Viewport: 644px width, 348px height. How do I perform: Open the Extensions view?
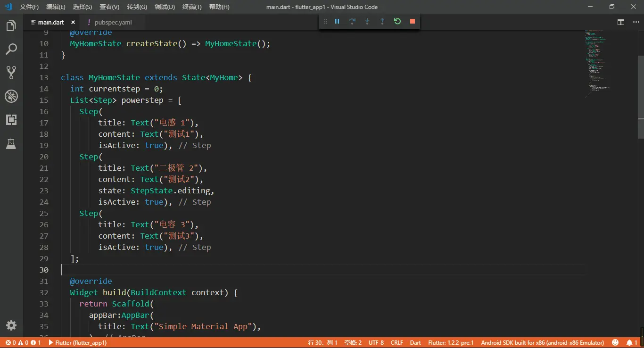coord(11,119)
